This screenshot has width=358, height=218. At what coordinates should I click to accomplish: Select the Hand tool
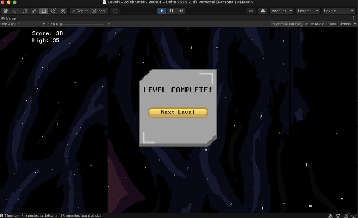click(6, 11)
